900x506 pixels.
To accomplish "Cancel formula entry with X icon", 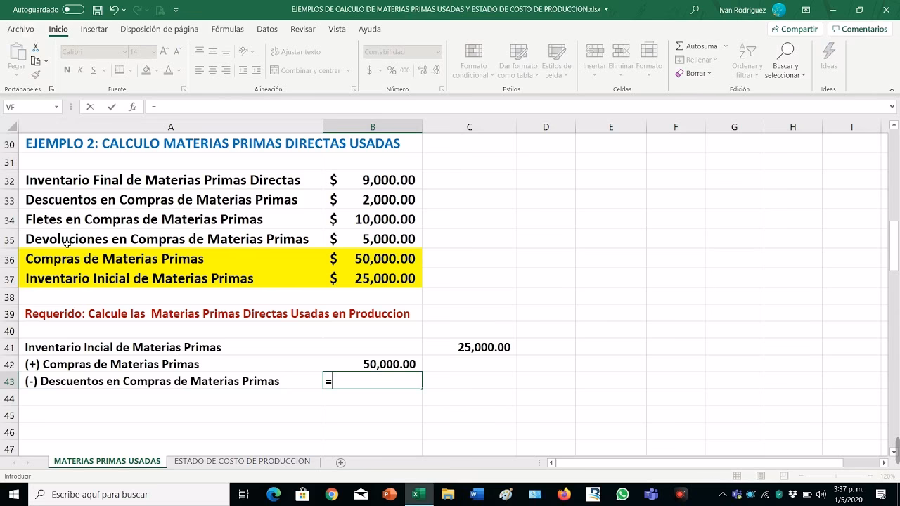I will (90, 107).
